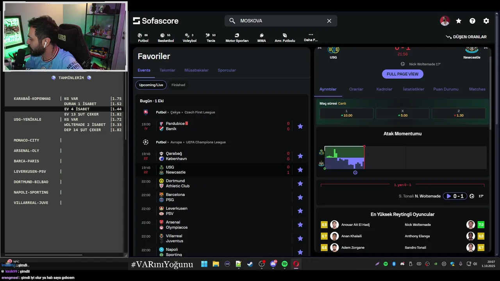Unfavorite the USG vs Newcastle match
Screen dimensions: 500x281
tap(300, 170)
